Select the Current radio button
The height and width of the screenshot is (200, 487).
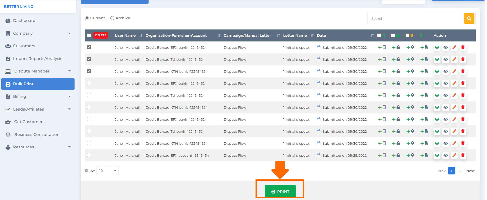(87, 18)
